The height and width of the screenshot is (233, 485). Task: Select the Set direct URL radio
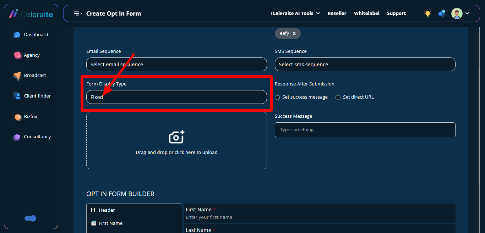click(338, 98)
